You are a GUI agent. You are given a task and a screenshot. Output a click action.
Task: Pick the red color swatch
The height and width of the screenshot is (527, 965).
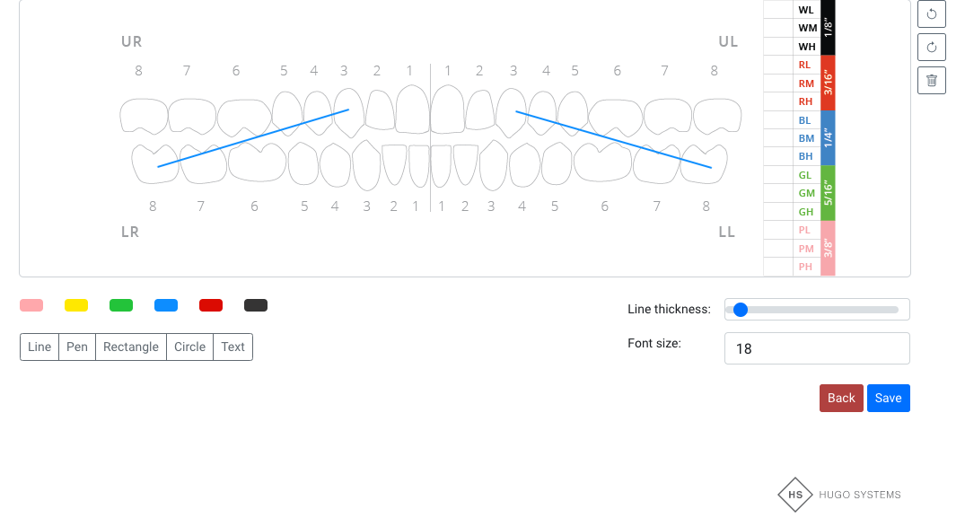coord(211,305)
